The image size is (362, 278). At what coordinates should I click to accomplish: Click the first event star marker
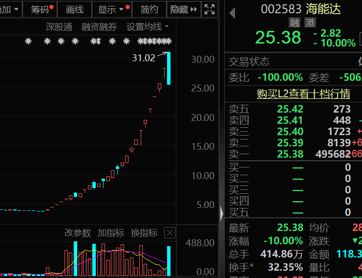[x=28, y=42]
